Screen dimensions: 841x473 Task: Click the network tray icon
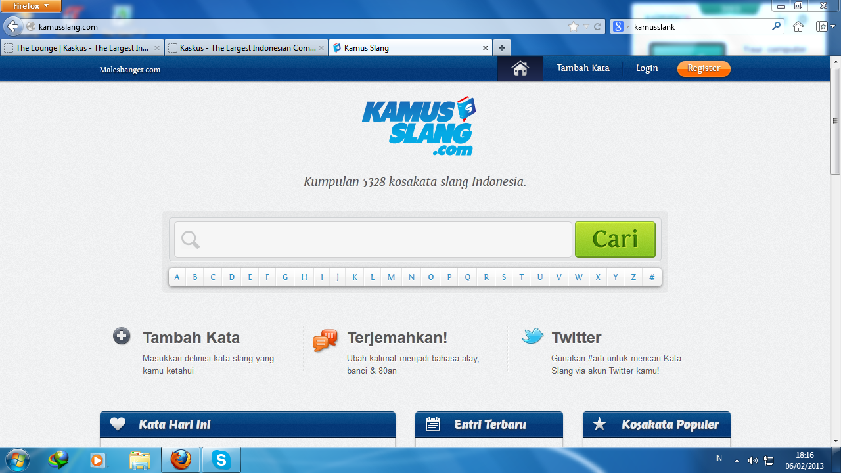[769, 461]
